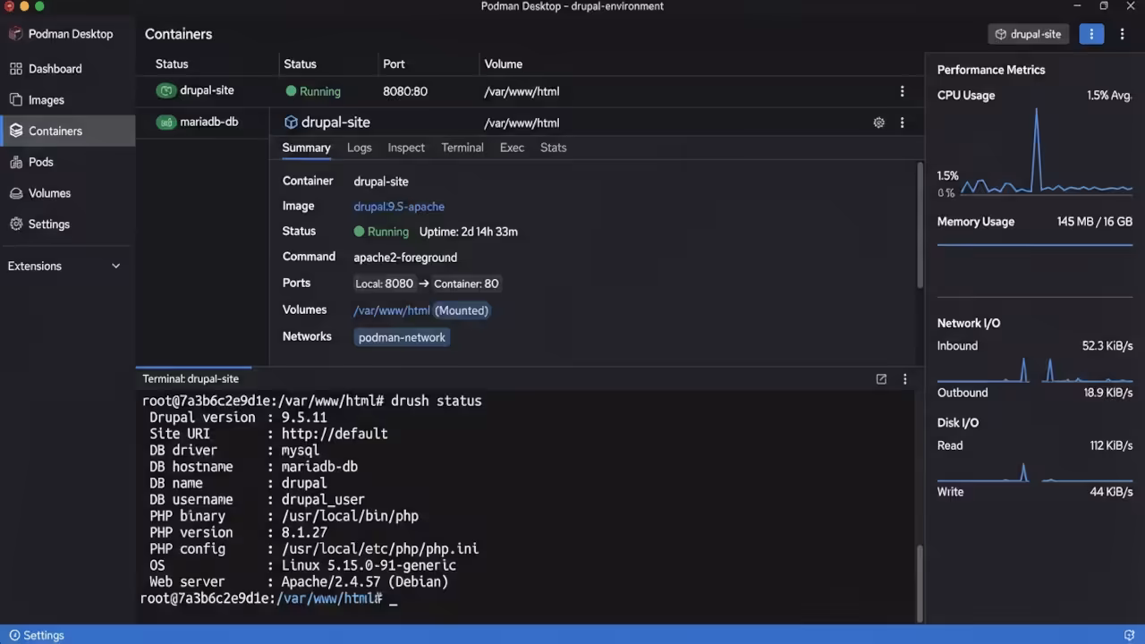Switch to the Terminal tab
Screen dimensions: 1145x644
point(462,148)
